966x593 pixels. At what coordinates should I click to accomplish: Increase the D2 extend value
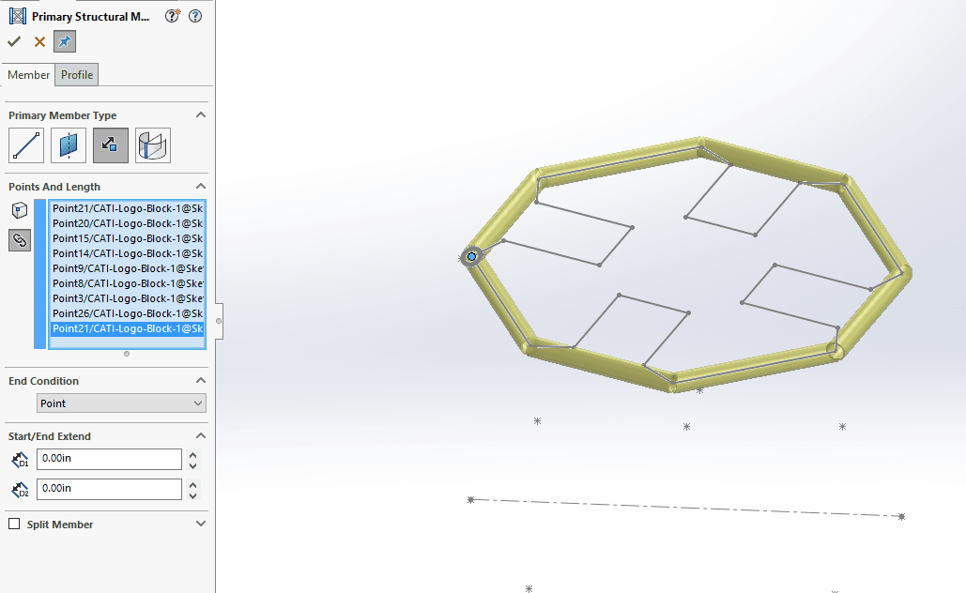192,484
